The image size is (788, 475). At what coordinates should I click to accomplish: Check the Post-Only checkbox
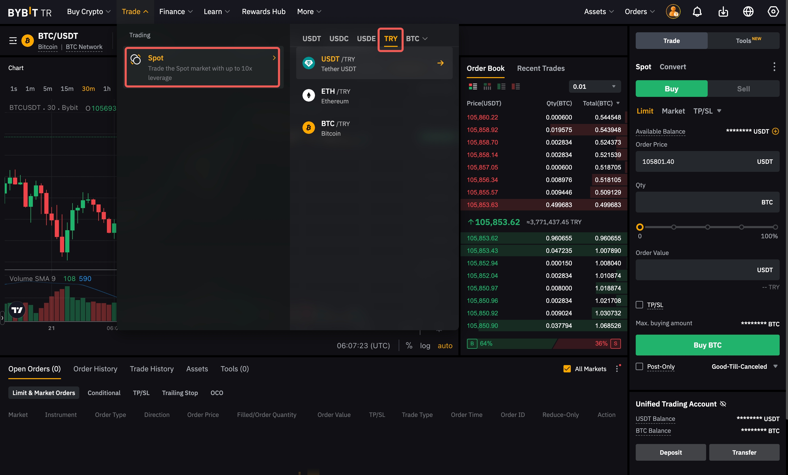tap(639, 366)
